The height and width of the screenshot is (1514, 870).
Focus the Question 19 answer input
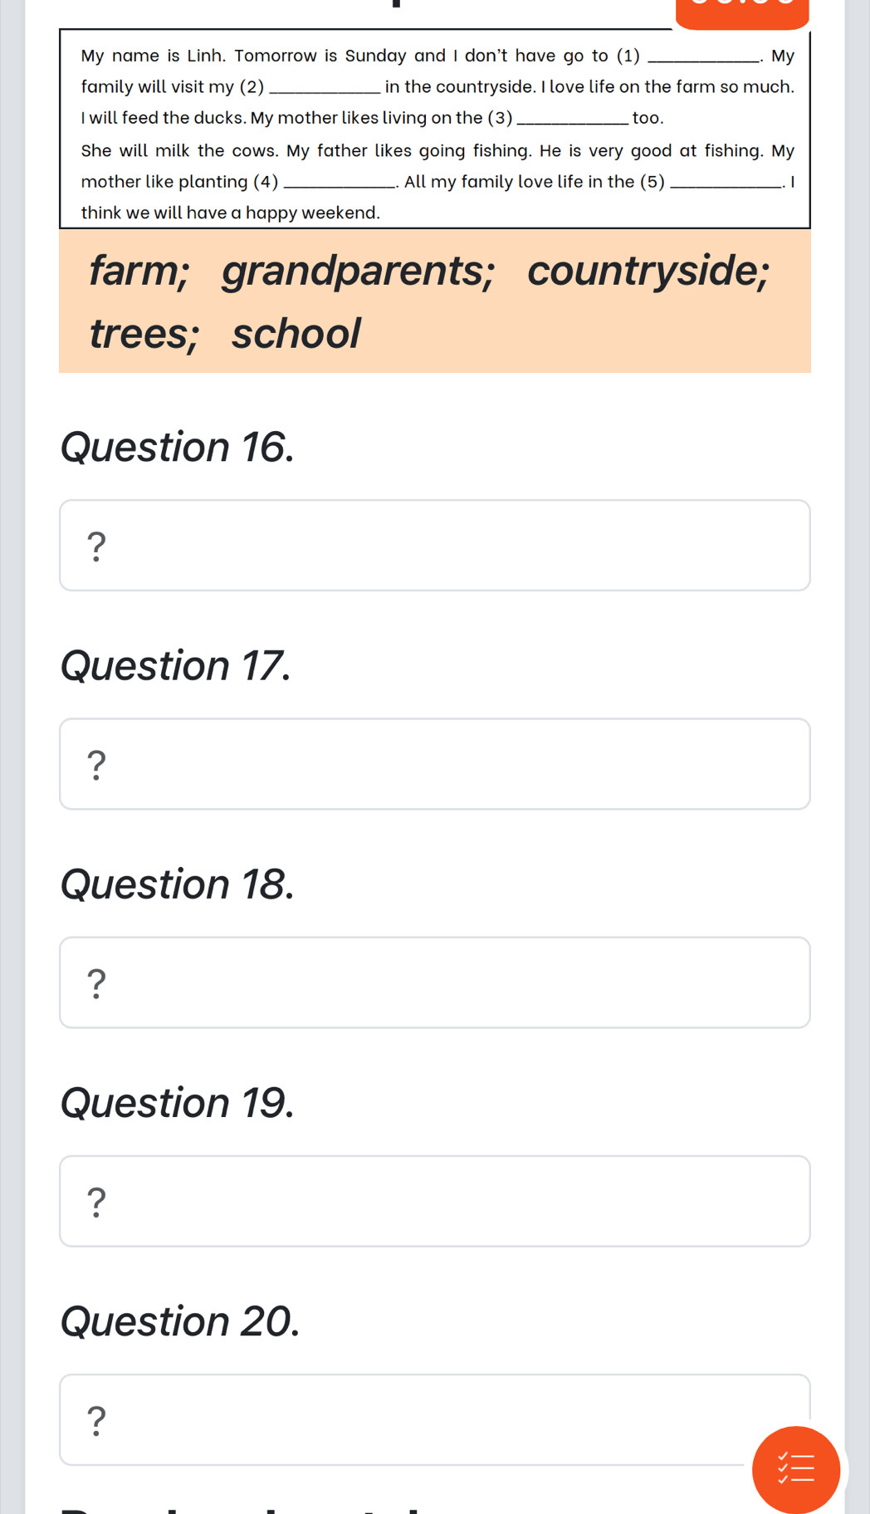435,1201
